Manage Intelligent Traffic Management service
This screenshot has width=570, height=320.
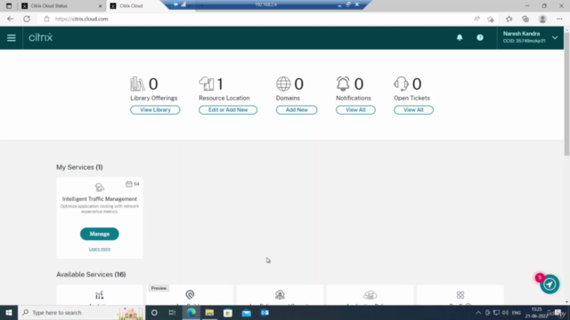(100, 234)
